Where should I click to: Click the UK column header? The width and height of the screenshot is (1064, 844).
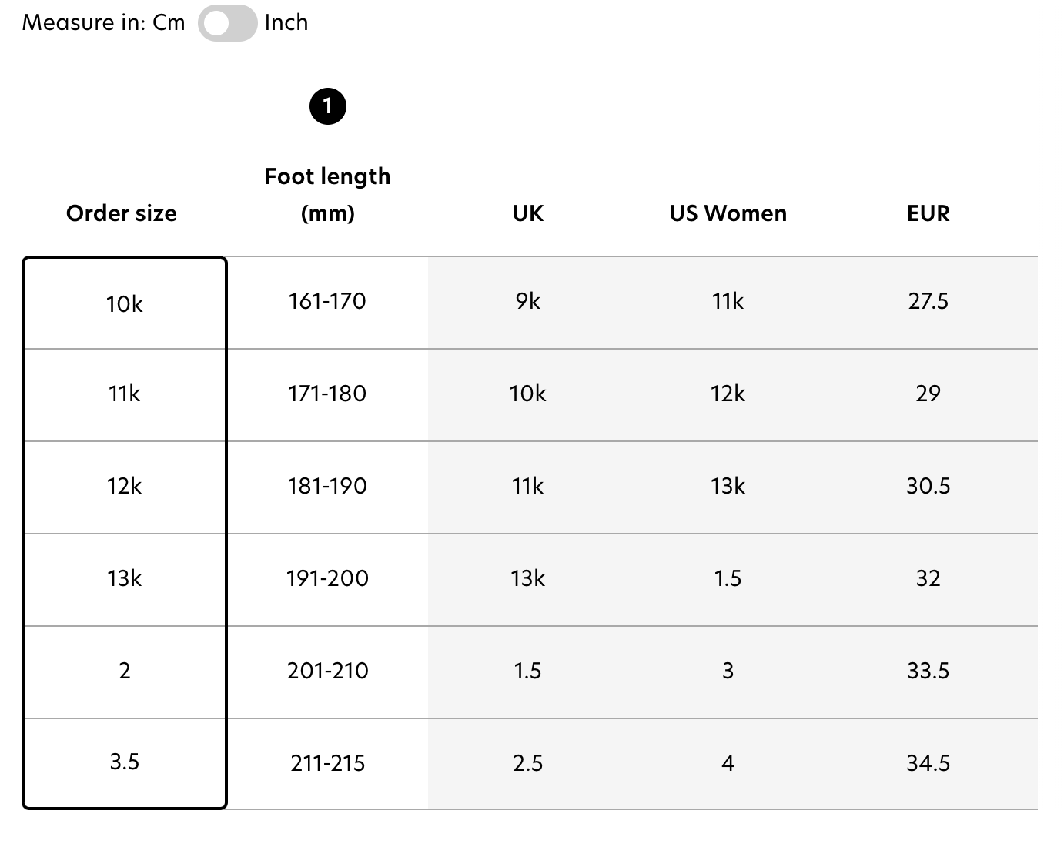point(528,213)
